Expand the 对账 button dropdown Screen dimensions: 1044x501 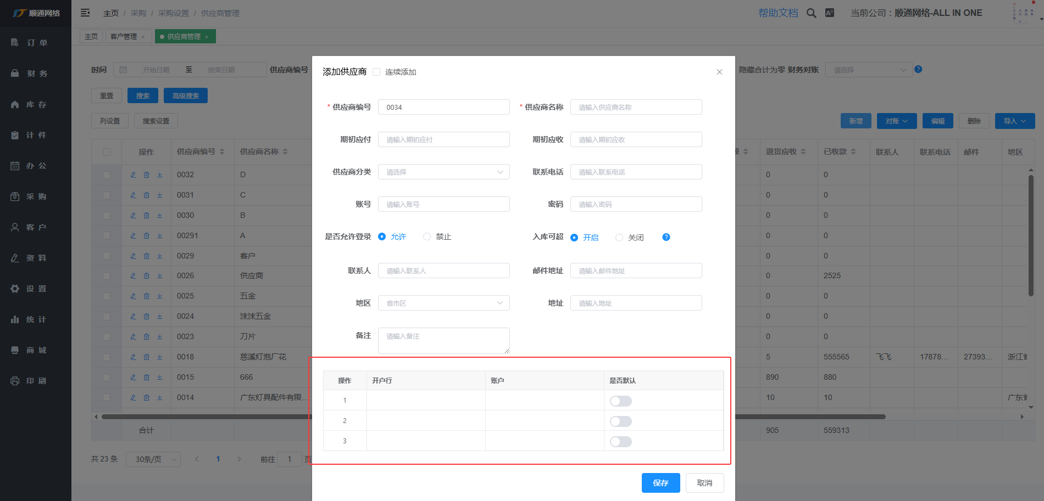pyautogui.click(x=897, y=121)
